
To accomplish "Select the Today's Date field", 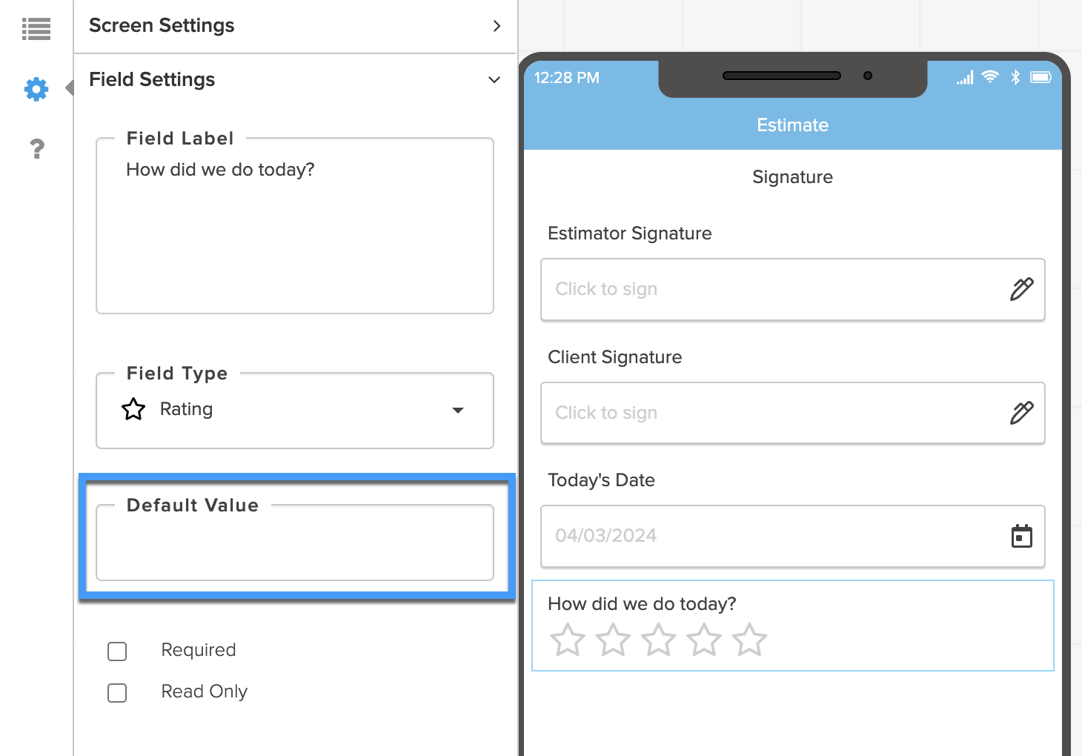I will click(x=793, y=536).
